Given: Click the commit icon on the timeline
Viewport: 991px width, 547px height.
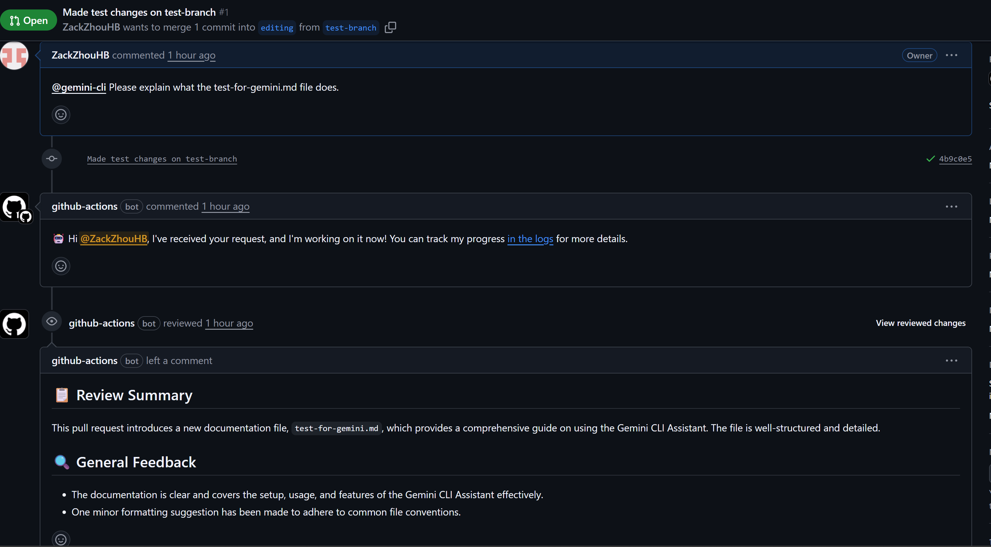Looking at the screenshot, I should click(51, 159).
